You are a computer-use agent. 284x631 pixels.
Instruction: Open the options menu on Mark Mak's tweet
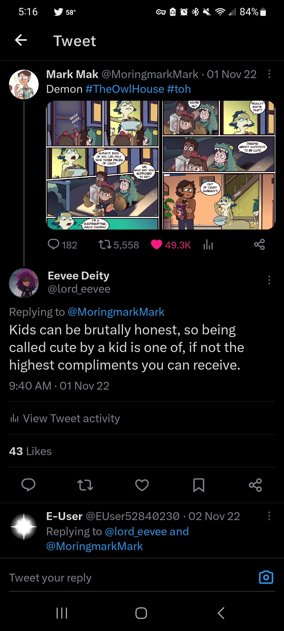coord(269,74)
